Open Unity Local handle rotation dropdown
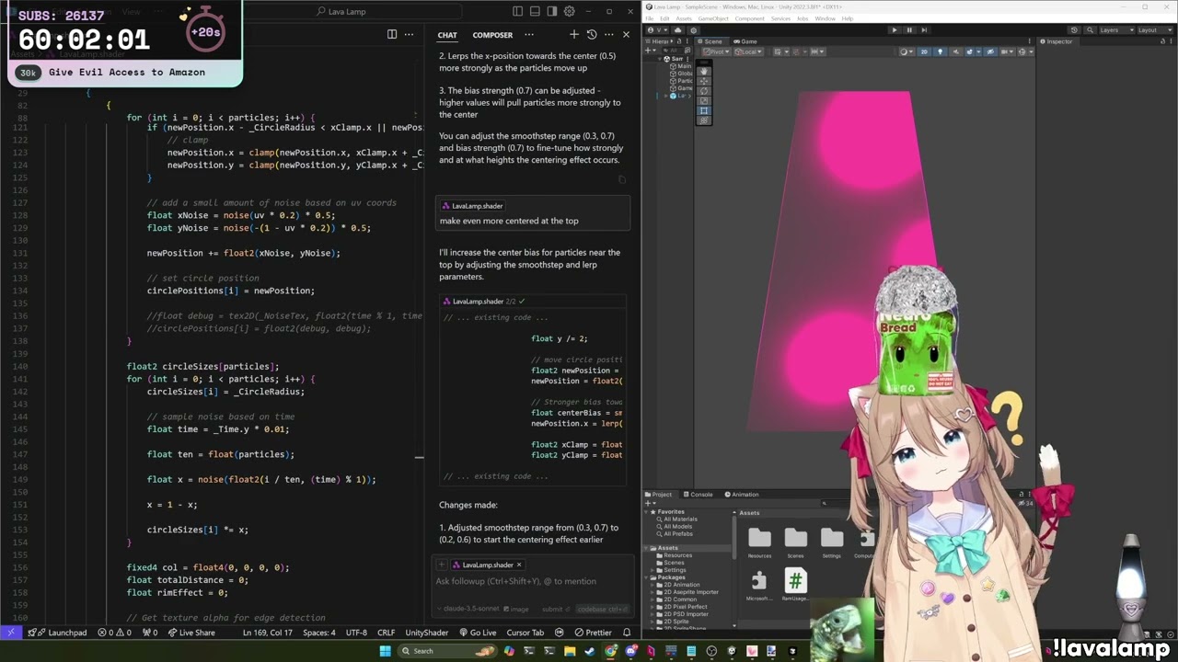 [748, 51]
